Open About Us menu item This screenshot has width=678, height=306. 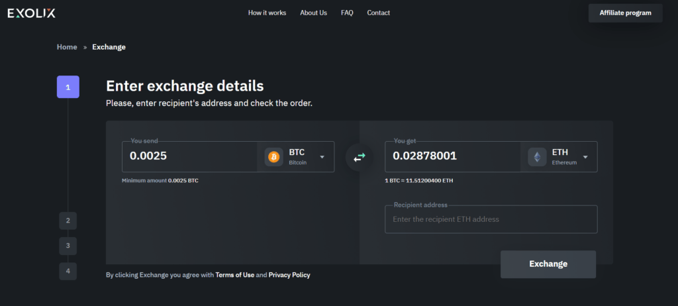313,13
